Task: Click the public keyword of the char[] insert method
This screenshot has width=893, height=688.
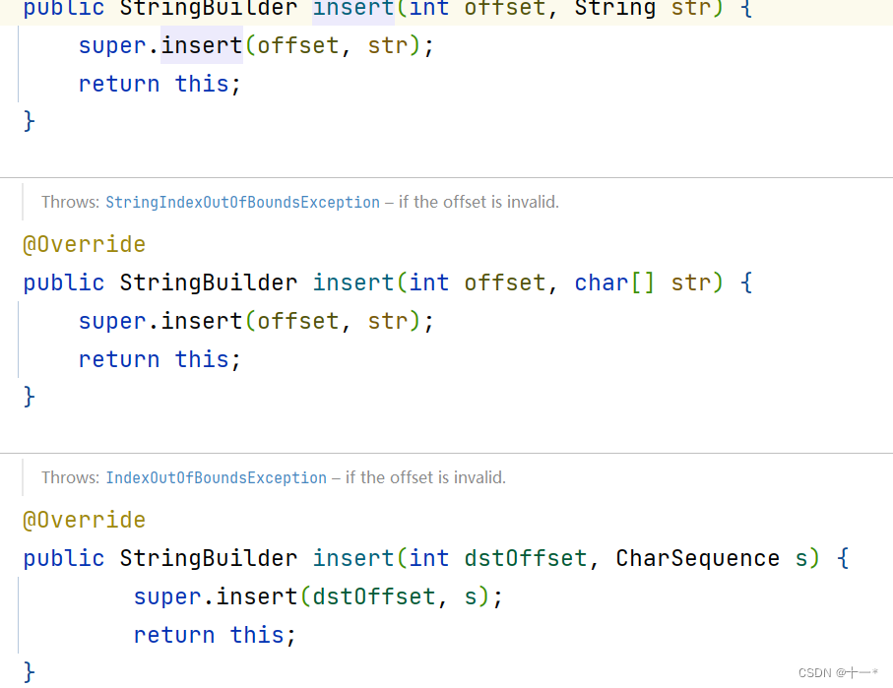Action: coord(64,282)
